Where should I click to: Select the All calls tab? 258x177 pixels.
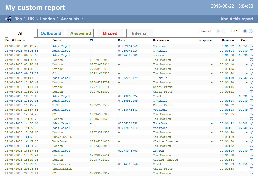coord(21,33)
